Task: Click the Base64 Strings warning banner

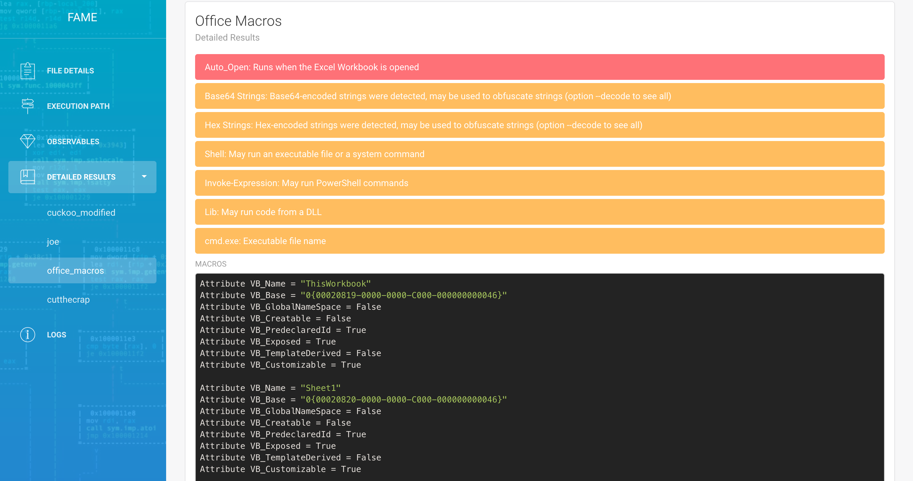Action: click(x=540, y=96)
